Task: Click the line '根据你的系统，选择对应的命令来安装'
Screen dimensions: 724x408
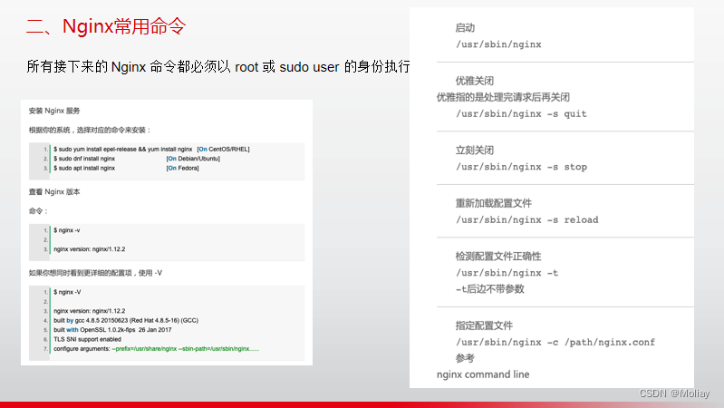Action: 90,131
